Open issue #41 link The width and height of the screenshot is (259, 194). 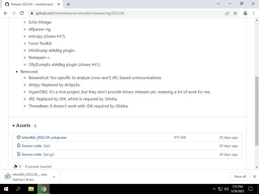(95, 65)
